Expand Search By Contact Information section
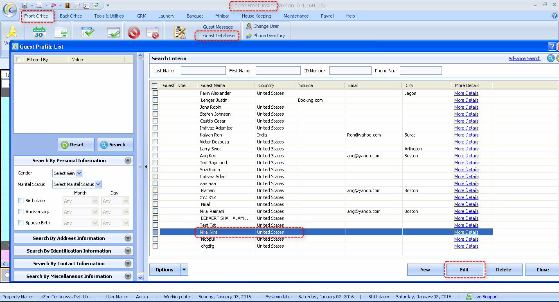This screenshot has width=559, height=302. pyautogui.click(x=128, y=264)
